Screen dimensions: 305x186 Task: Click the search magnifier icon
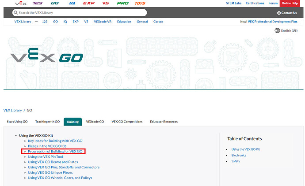pos(15,13)
